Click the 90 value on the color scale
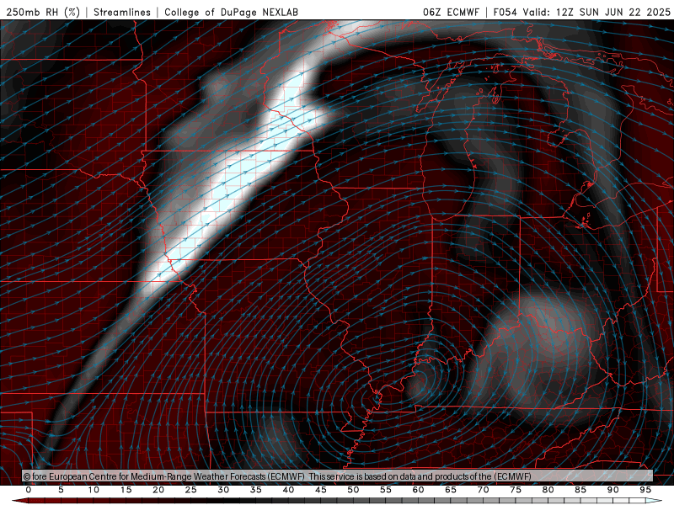 (x=612, y=490)
